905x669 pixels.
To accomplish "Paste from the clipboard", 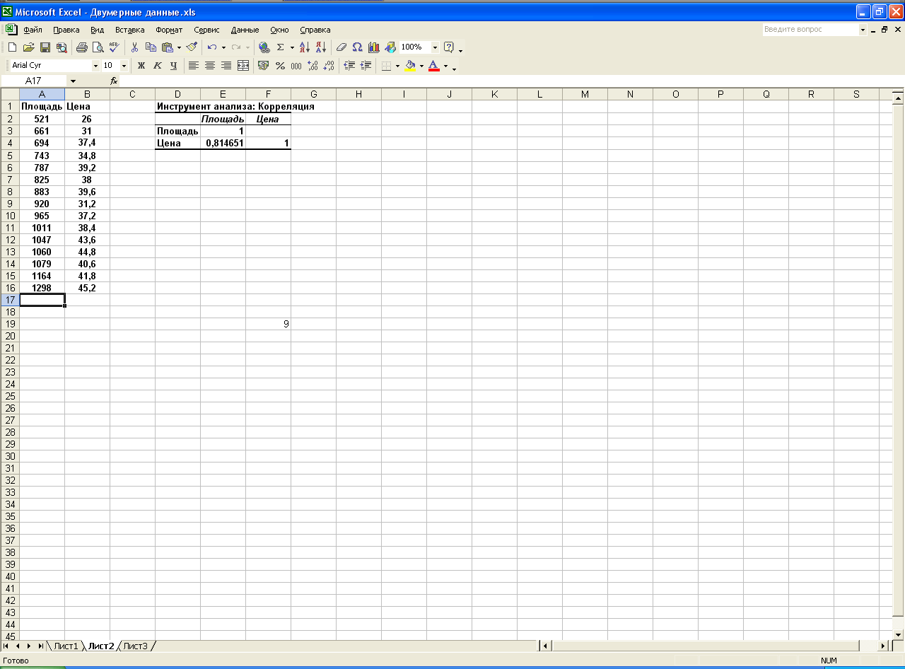I will tap(167, 47).
